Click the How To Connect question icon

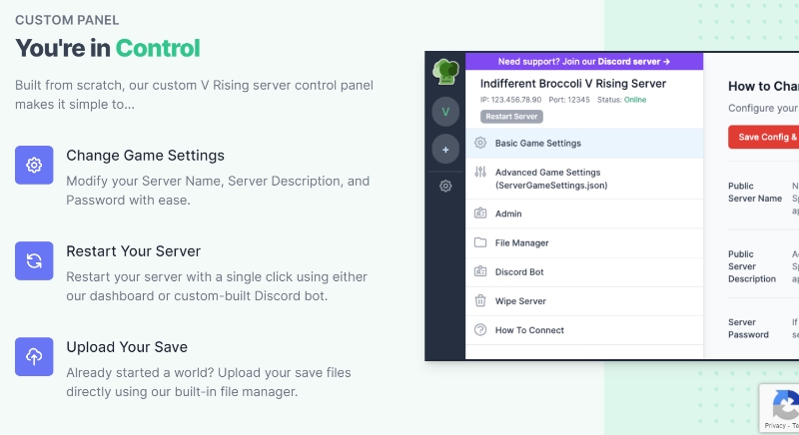(480, 330)
